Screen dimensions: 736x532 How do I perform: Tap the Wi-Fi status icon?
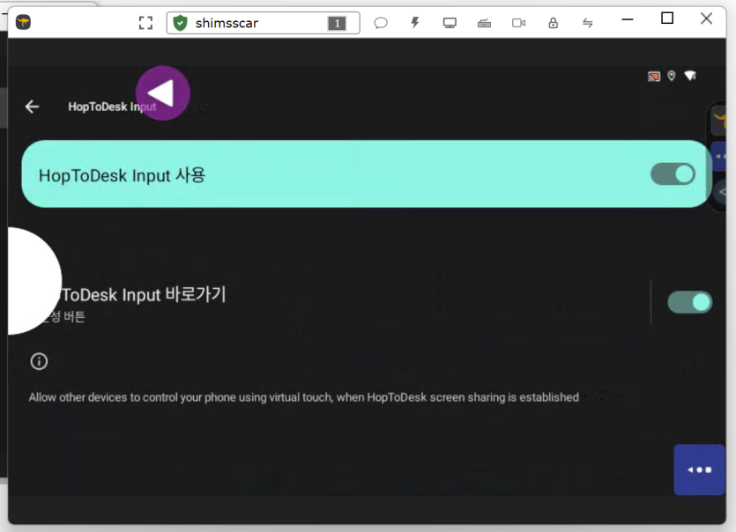coord(690,76)
